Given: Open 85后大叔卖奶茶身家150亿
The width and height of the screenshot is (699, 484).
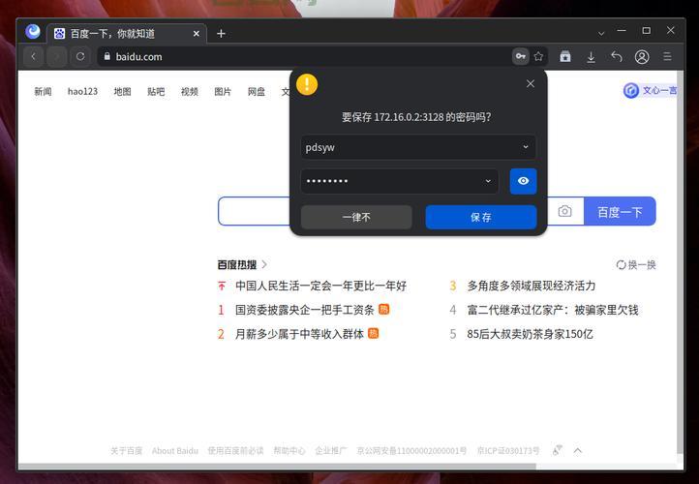Looking at the screenshot, I should click(530, 334).
